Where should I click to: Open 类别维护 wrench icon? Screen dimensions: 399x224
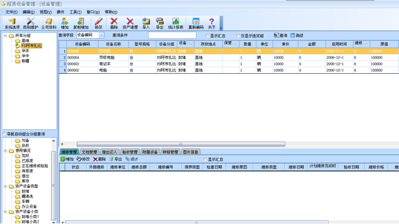[30, 23]
